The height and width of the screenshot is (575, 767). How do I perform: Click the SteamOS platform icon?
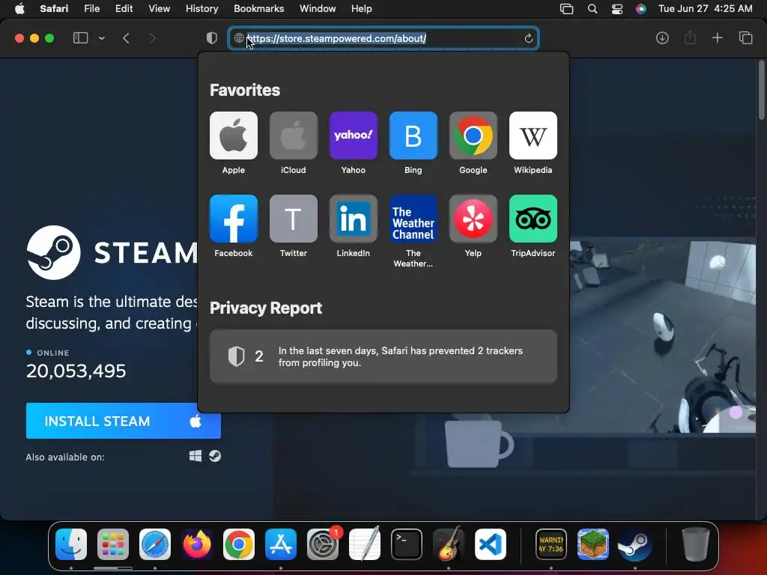pyautogui.click(x=215, y=456)
